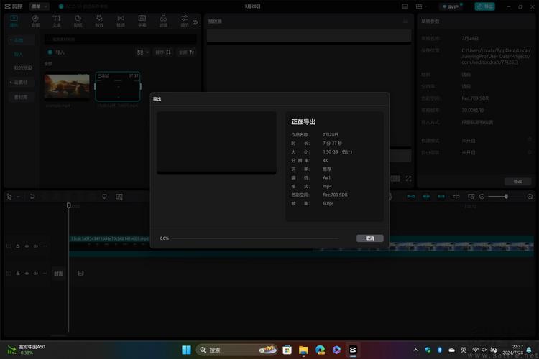This screenshot has height=359, width=539.
Task: Open the selection tool mode dropdown arrow
Action: pos(18,197)
